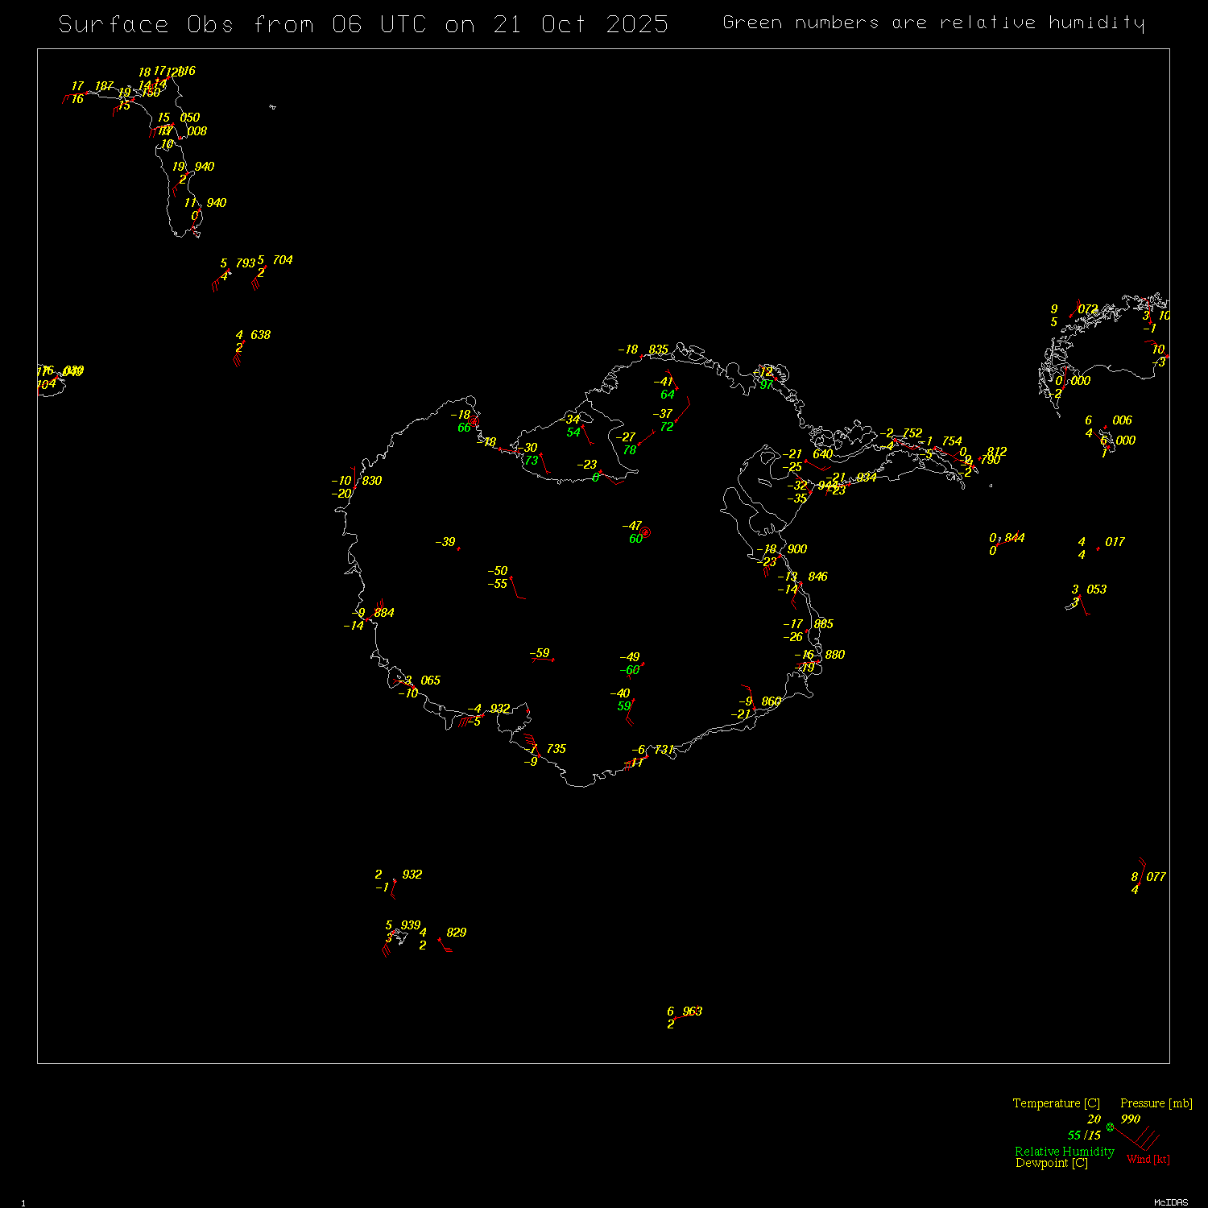Screen dimensions: 1208x1208
Task: Click the pressure reading 053
Action: tap(1096, 590)
